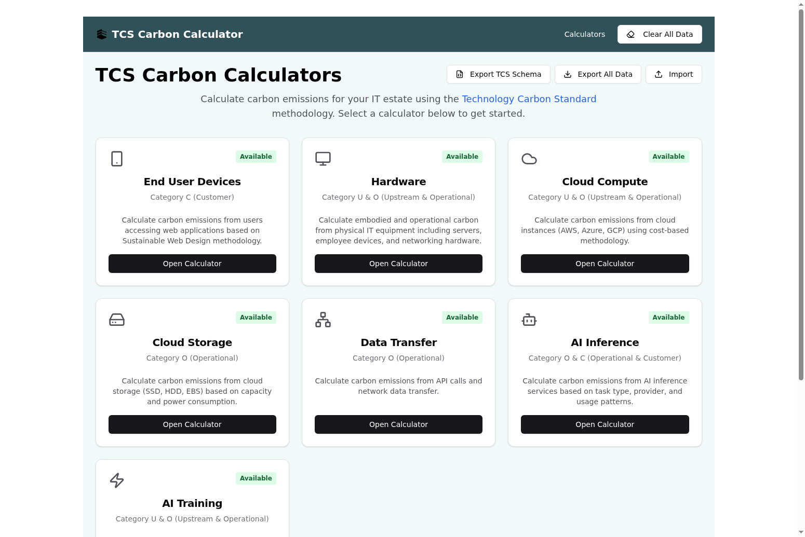Click the lightning bolt icon on AI Training card
This screenshot has width=805, height=537.
pos(116,480)
